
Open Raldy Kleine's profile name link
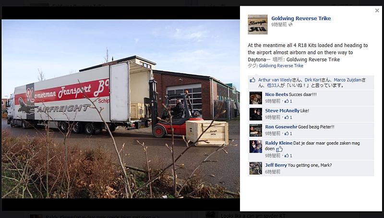[x=279, y=143]
